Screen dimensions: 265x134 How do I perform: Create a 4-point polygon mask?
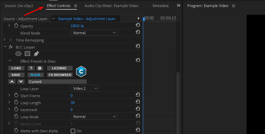coord(27,54)
